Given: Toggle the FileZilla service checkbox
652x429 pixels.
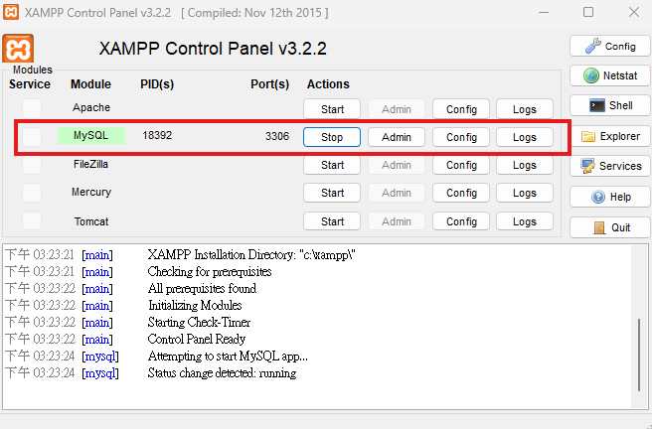Looking at the screenshot, I should pyautogui.click(x=32, y=165).
